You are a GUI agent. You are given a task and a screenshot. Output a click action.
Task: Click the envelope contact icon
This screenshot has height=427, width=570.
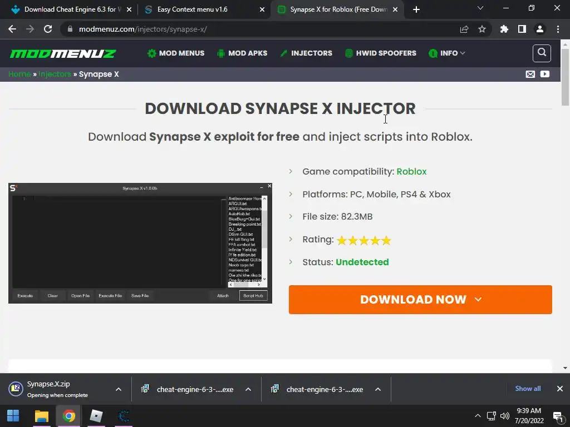(x=530, y=74)
